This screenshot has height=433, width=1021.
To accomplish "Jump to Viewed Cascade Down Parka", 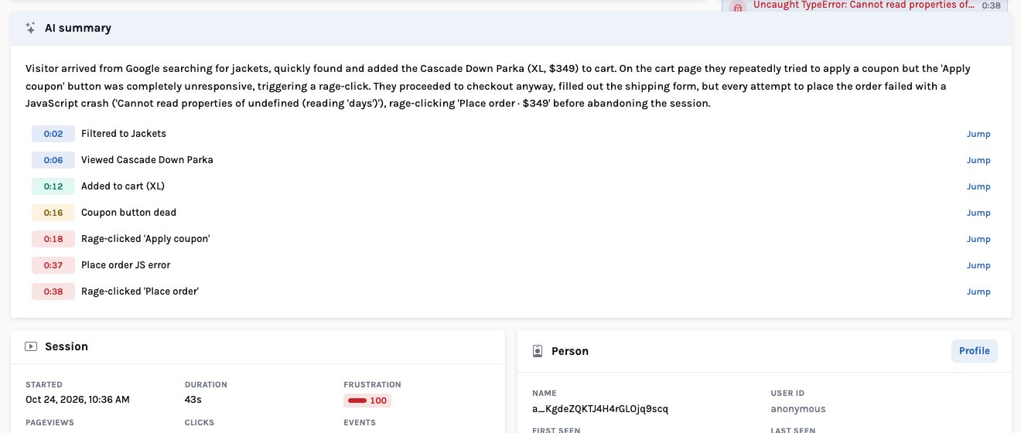I will [x=978, y=160].
